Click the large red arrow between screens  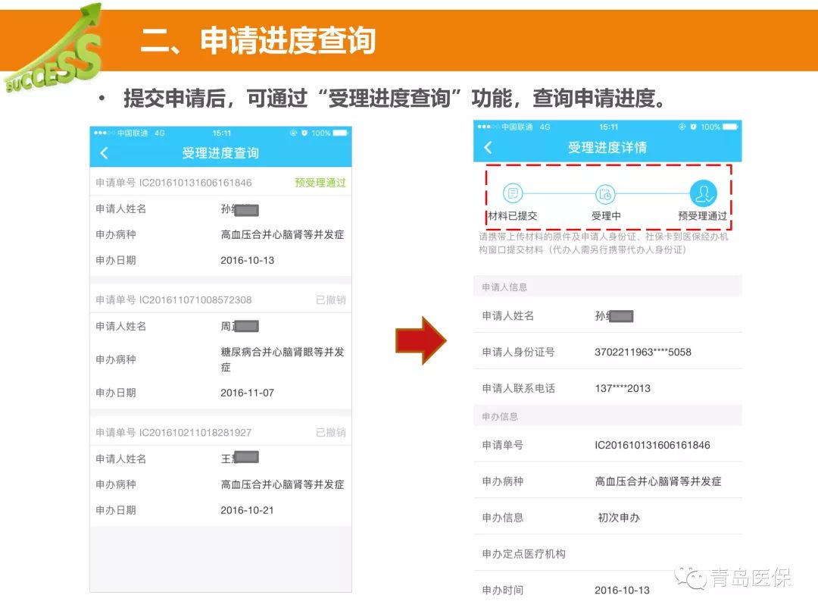point(420,340)
